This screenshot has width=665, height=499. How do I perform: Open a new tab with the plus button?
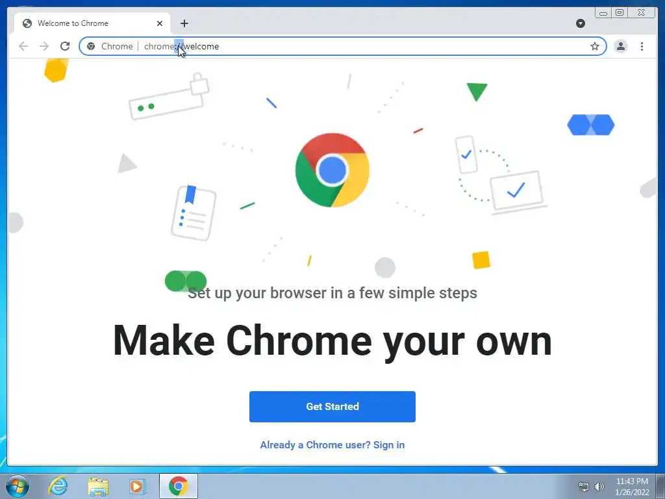[184, 23]
